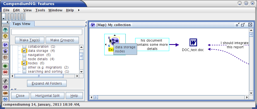Screen dimensions: 257x109
Task: Select the Tags View tab
Action: [22, 24]
